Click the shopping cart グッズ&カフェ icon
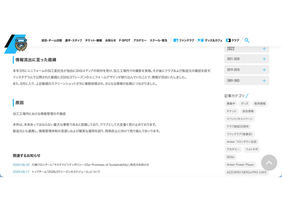Image resolution: width=282 pixels, height=212 pixels. tap(200, 40)
